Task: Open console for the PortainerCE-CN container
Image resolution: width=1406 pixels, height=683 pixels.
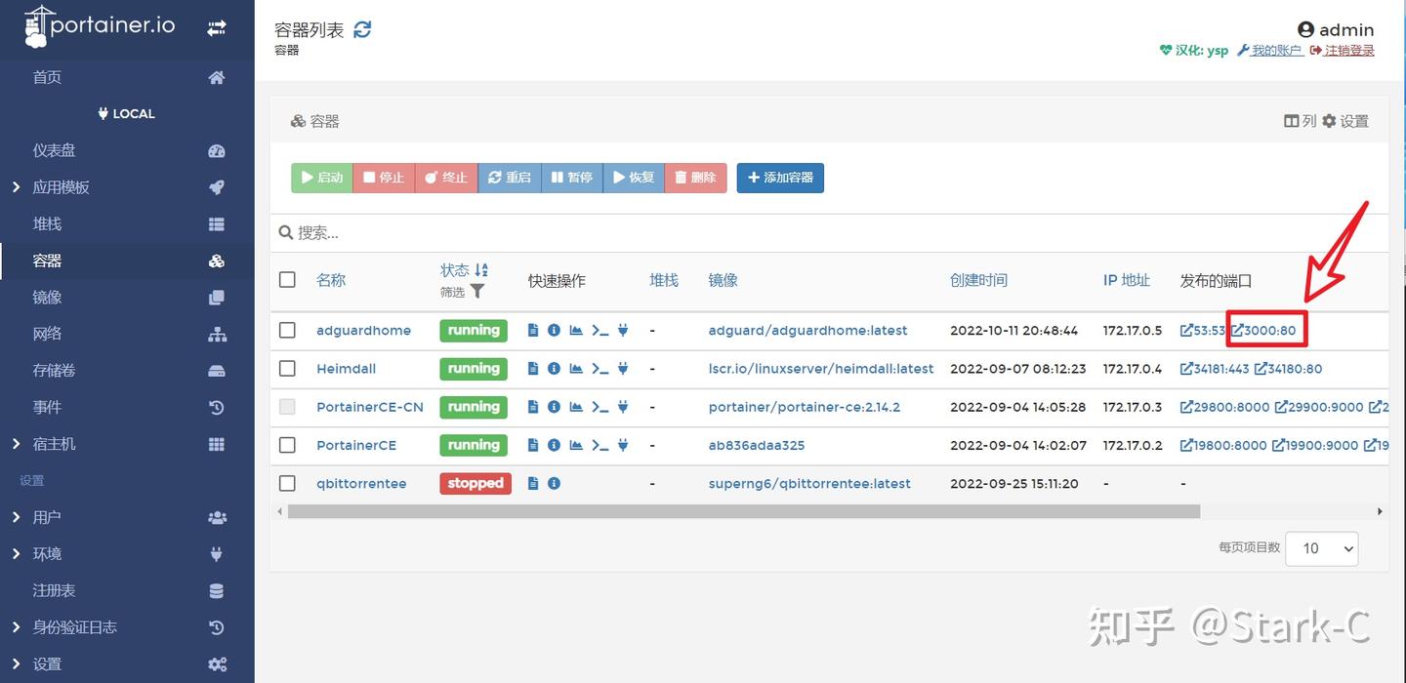Action: [600, 407]
